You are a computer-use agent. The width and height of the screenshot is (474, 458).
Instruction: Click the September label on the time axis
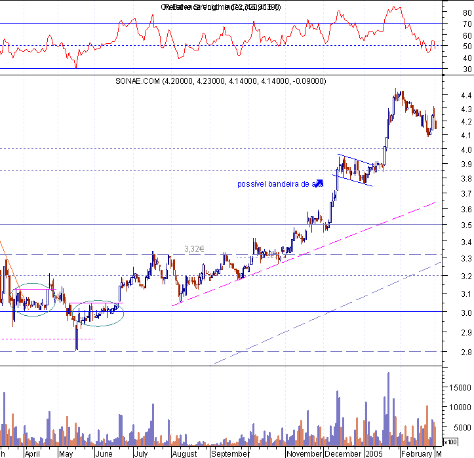click(x=230, y=454)
